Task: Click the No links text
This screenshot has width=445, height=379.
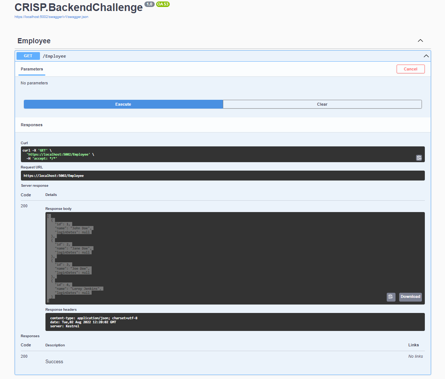Action: pyautogui.click(x=416, y=356)
